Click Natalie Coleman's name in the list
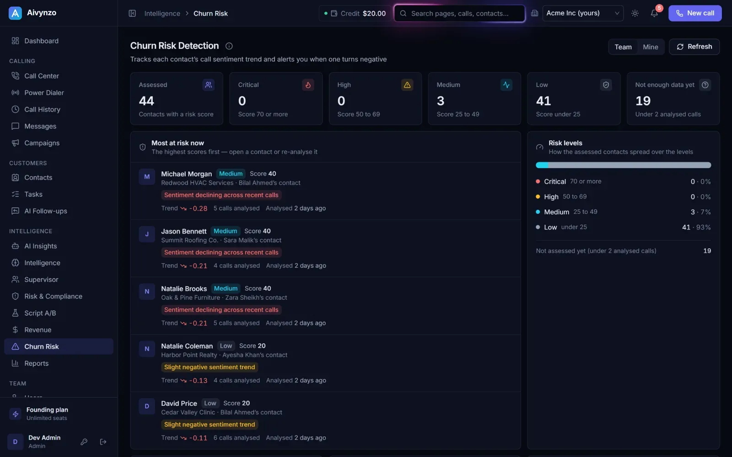 click(x=187, y=346)
